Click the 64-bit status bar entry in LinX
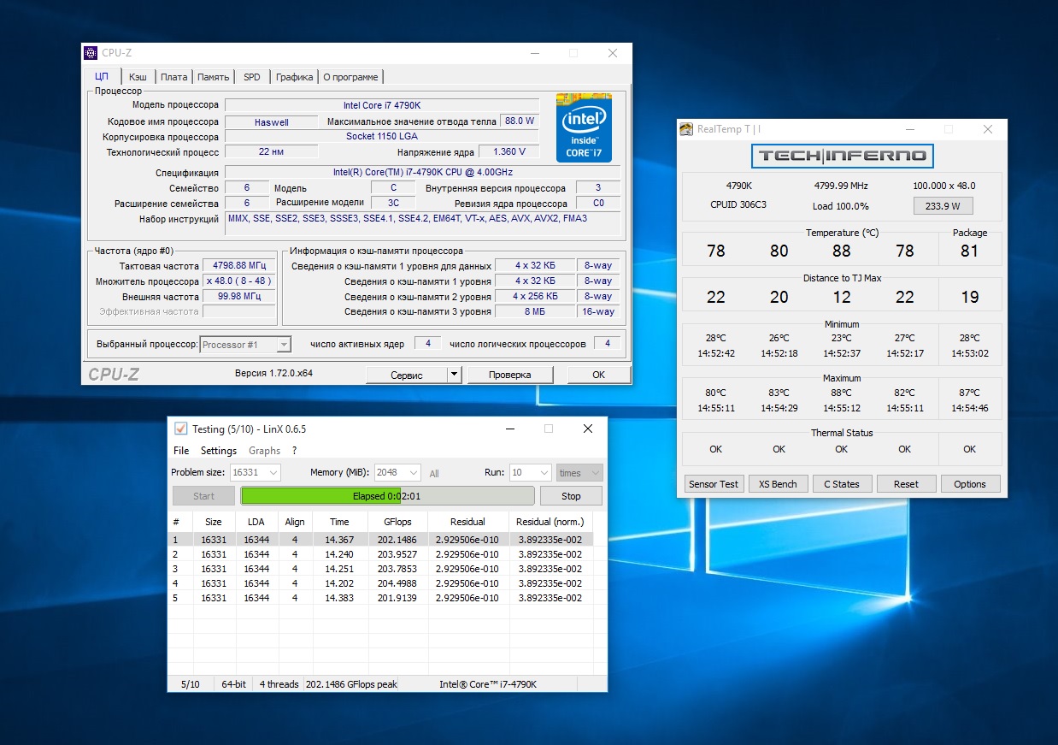Image resolution: width=1058 pixels, height=745 pixels. pyautogui.click(x=234, y=684)
